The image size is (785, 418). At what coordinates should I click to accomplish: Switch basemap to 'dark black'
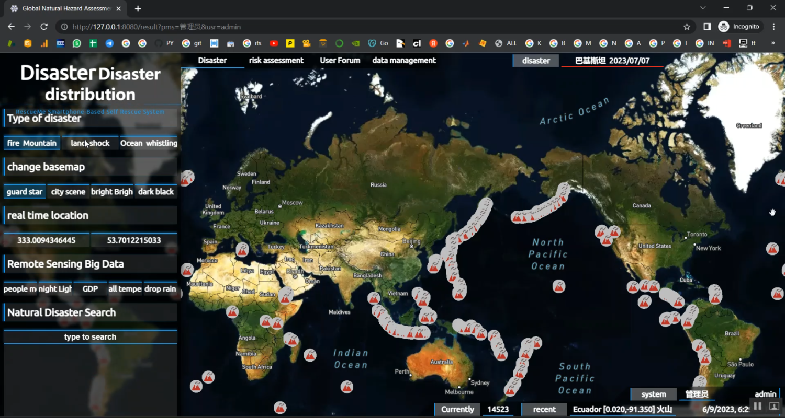click(156, 192)
